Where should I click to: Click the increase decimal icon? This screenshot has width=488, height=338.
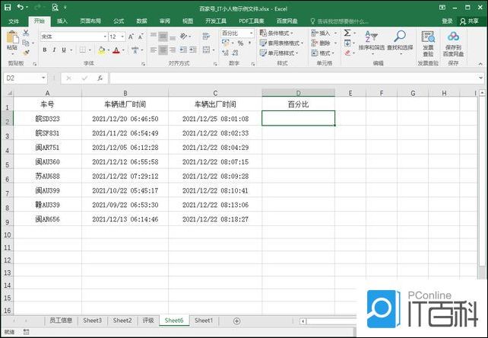click(x=225, y=53)
